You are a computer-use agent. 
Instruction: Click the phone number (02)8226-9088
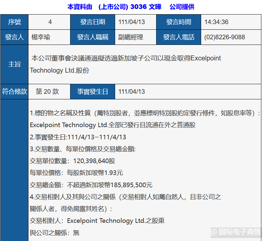coord(225,37)
